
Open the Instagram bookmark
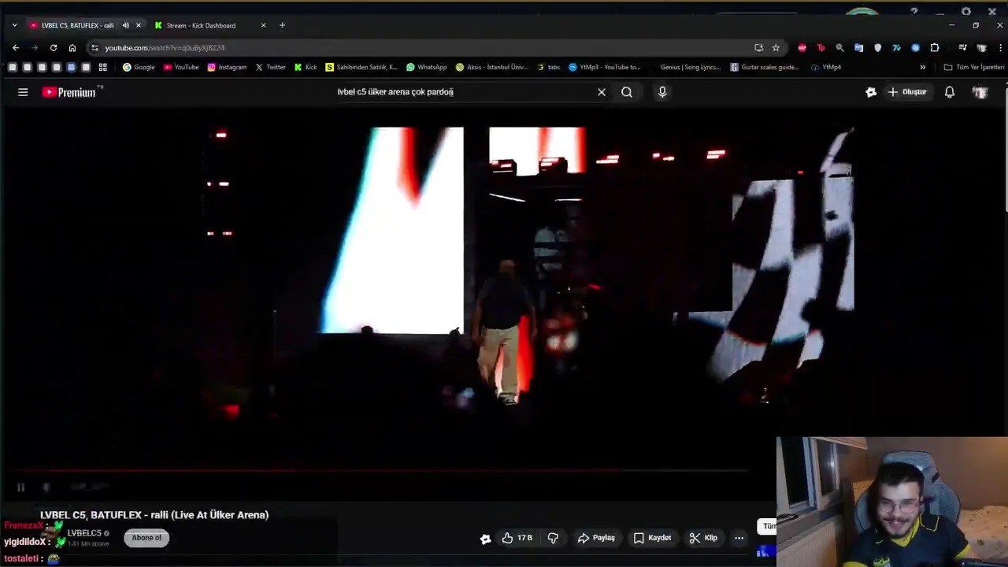[227, 67]
